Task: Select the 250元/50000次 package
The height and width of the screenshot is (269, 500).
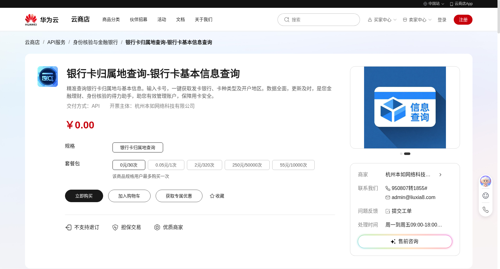Action: pyautogui.click(x=247, y=165)
